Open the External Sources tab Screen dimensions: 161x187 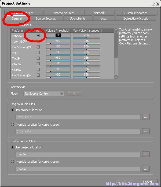64,13
